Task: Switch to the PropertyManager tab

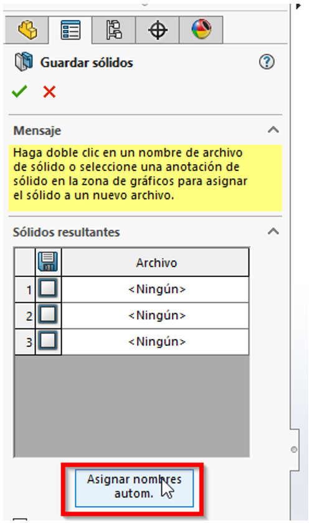Action: [70, 31]
